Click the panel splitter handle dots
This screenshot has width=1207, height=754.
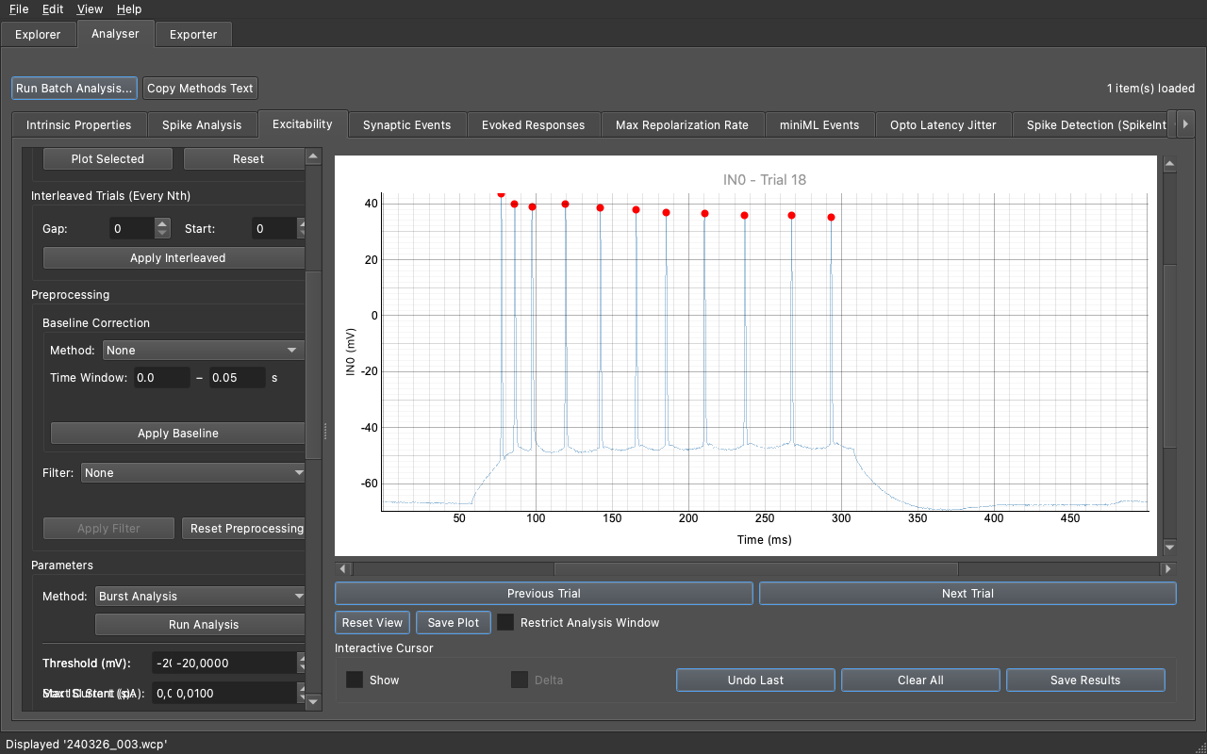click(325, 431)
